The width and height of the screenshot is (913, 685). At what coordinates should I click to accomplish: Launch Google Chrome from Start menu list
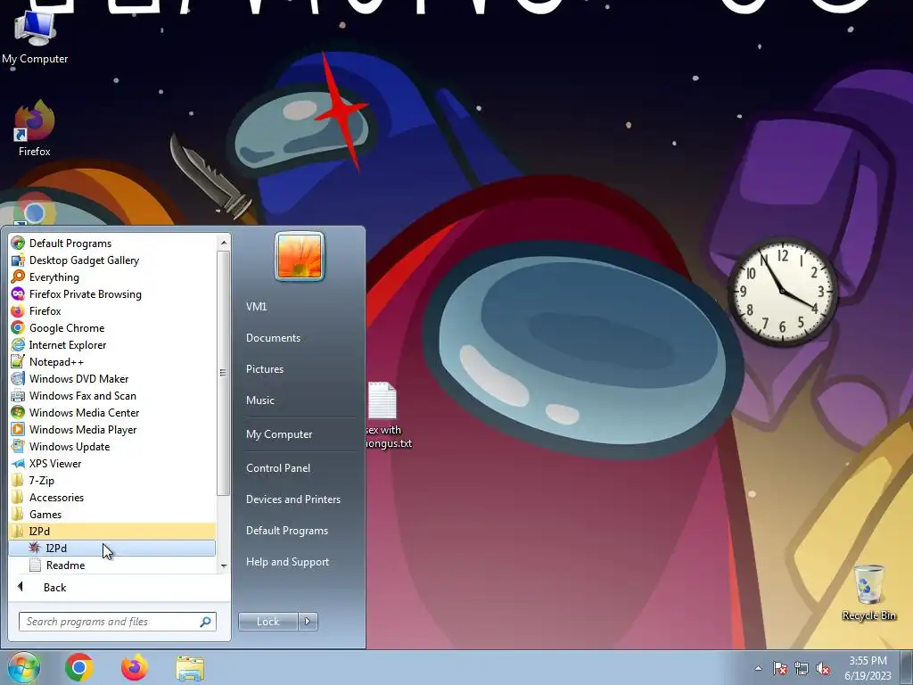click(112, 328)
